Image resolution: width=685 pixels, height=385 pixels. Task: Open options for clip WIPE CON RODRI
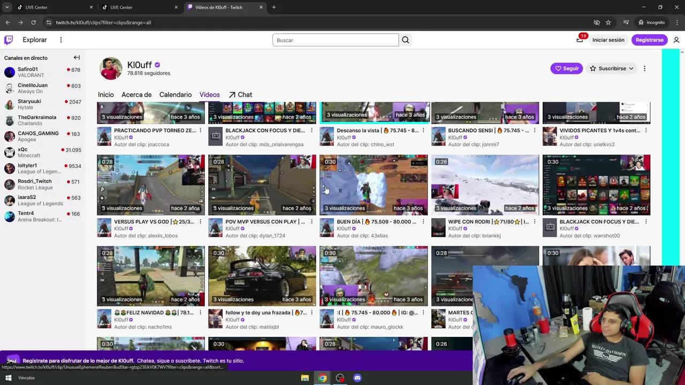[x=535, y=222]
